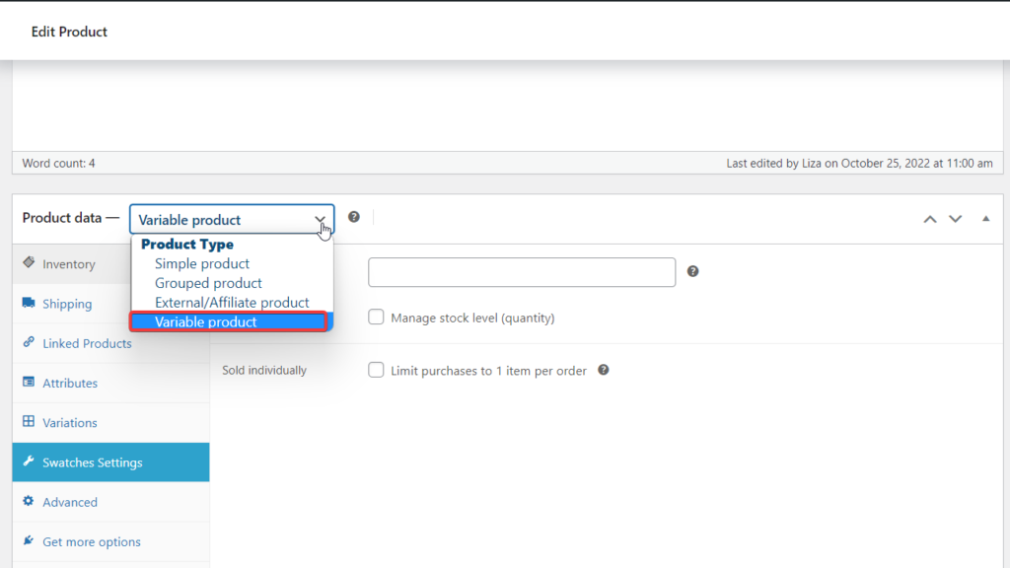Screen dimensions: 1010x568
Task: Click the Word count: 4 text
Action: pos(58,163)
